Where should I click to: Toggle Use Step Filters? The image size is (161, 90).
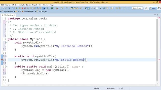tap(40, 8)
